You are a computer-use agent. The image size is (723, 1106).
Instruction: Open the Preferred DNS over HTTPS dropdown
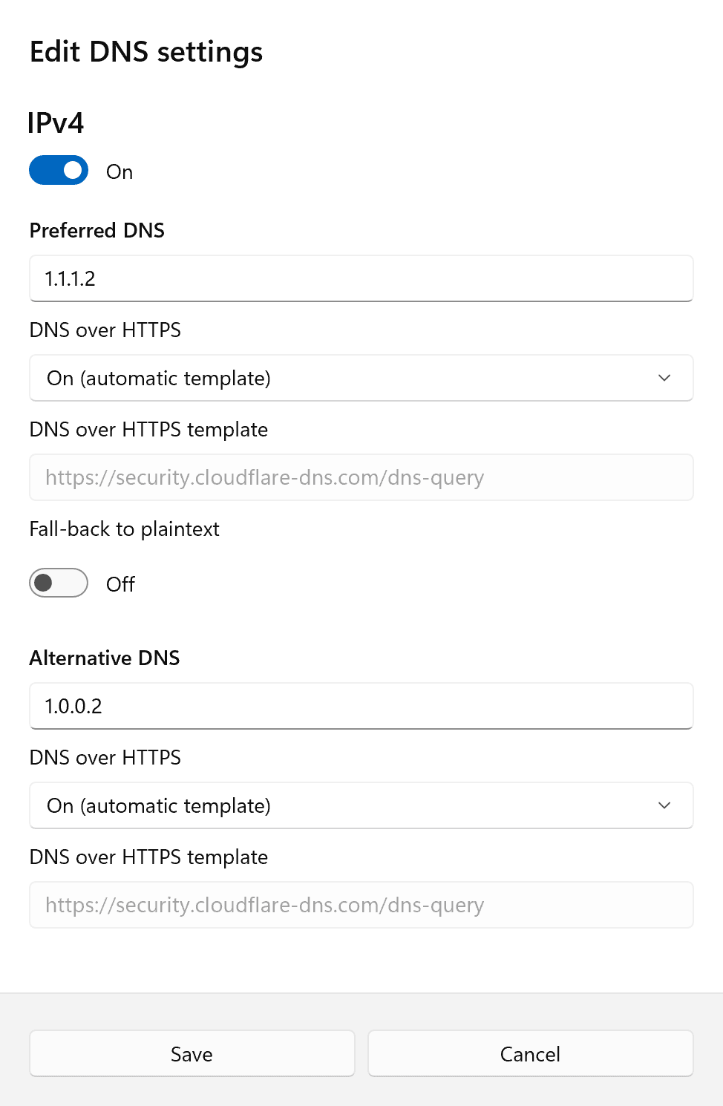[361, 379]
